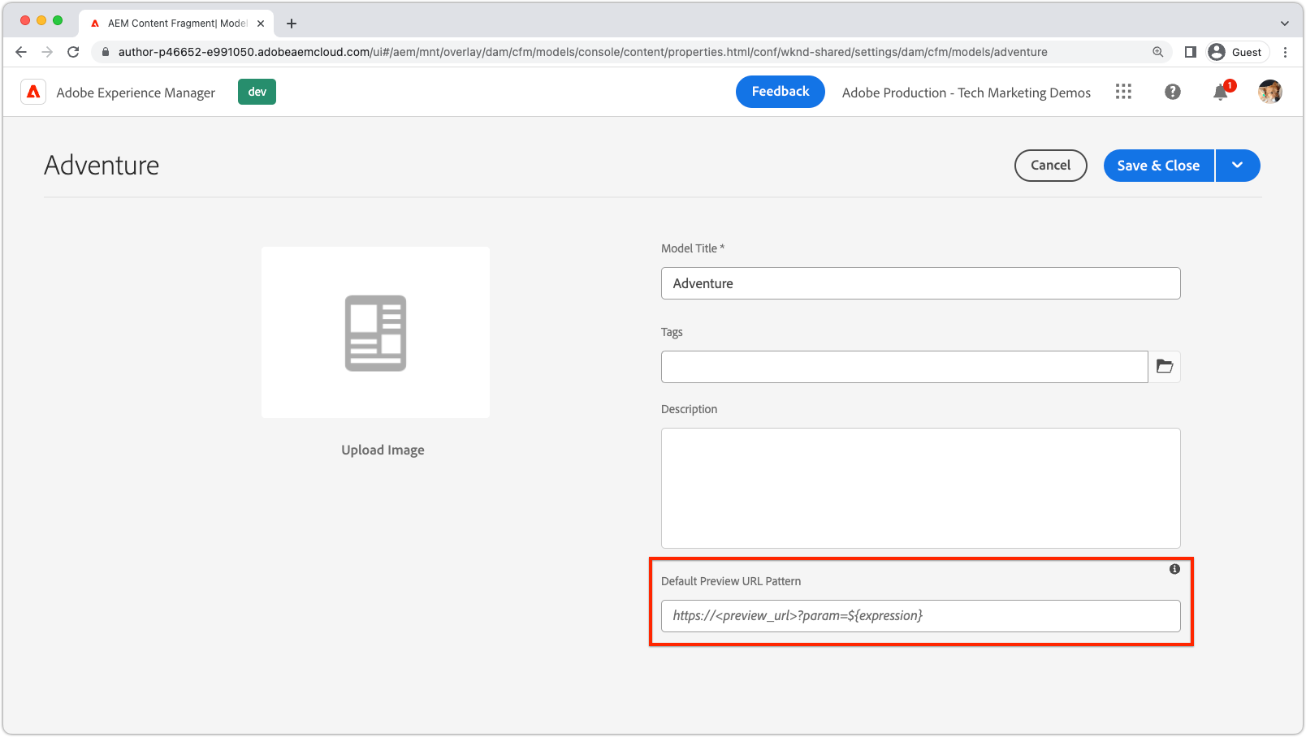Click the Adobe logo icon
The height and width of the screenshot is (737, 1306).
(33, 92)
